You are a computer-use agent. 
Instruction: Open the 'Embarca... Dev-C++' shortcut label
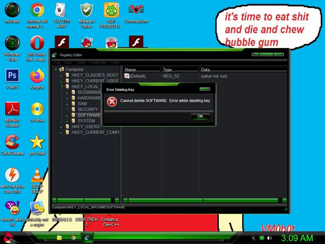point(111,222)
